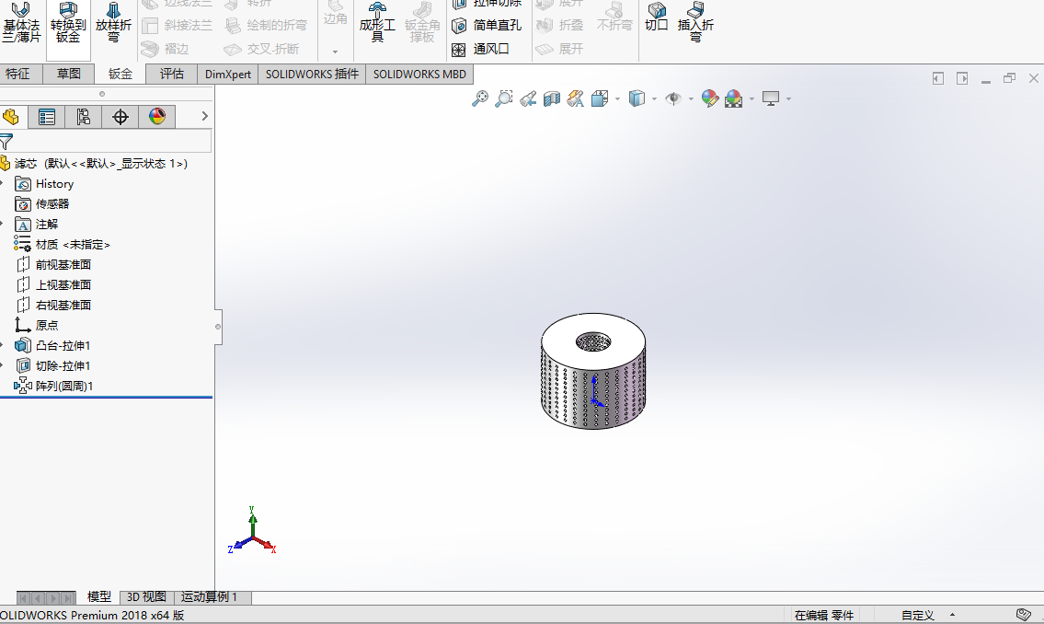Viewport: 1044px width, 624px height.
Task: Open PropertyManager tab icon
Action: 47,117
